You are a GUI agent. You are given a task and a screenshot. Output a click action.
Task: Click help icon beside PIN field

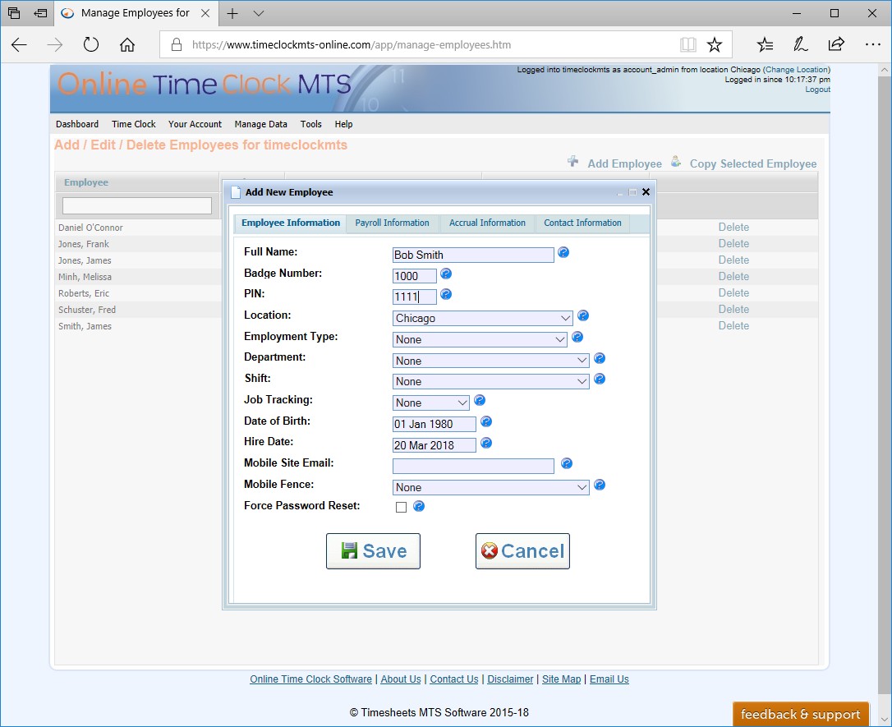[x=446, y=294]
